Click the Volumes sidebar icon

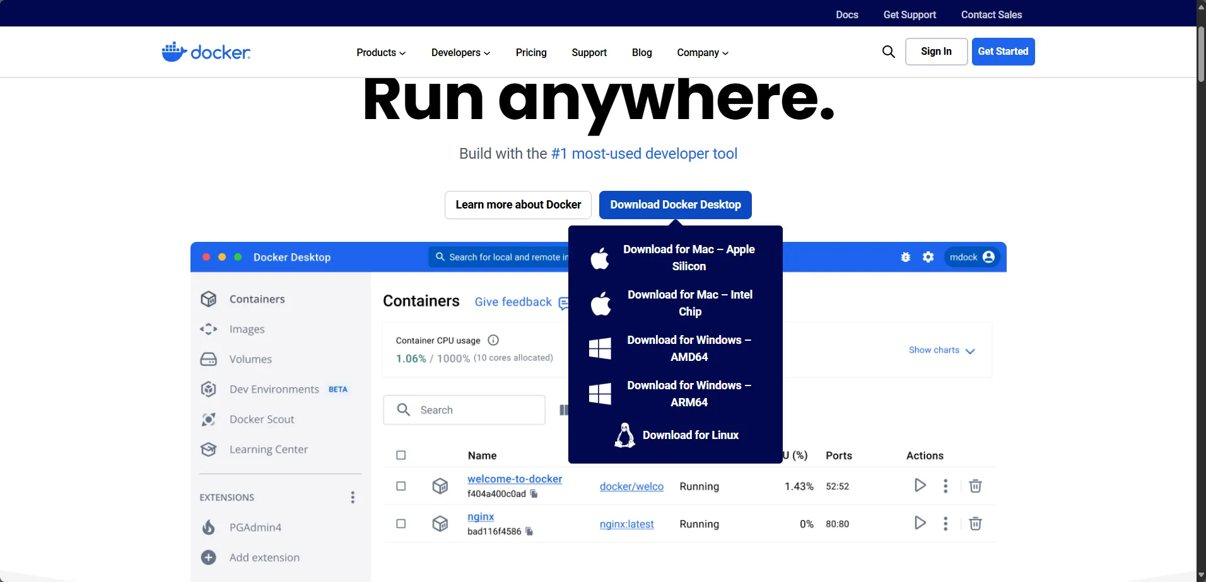pyautogui.click(x=209, y=359)
